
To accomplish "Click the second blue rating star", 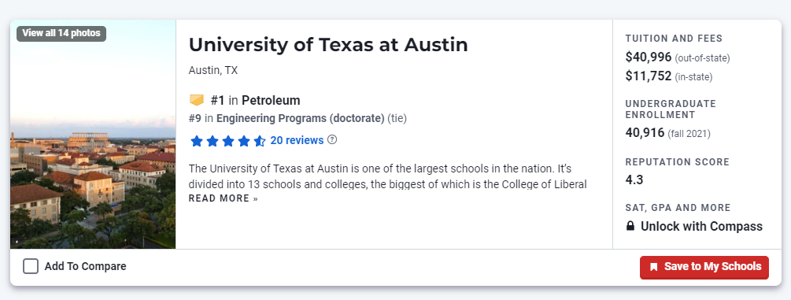I will click(x=213, y=141).
